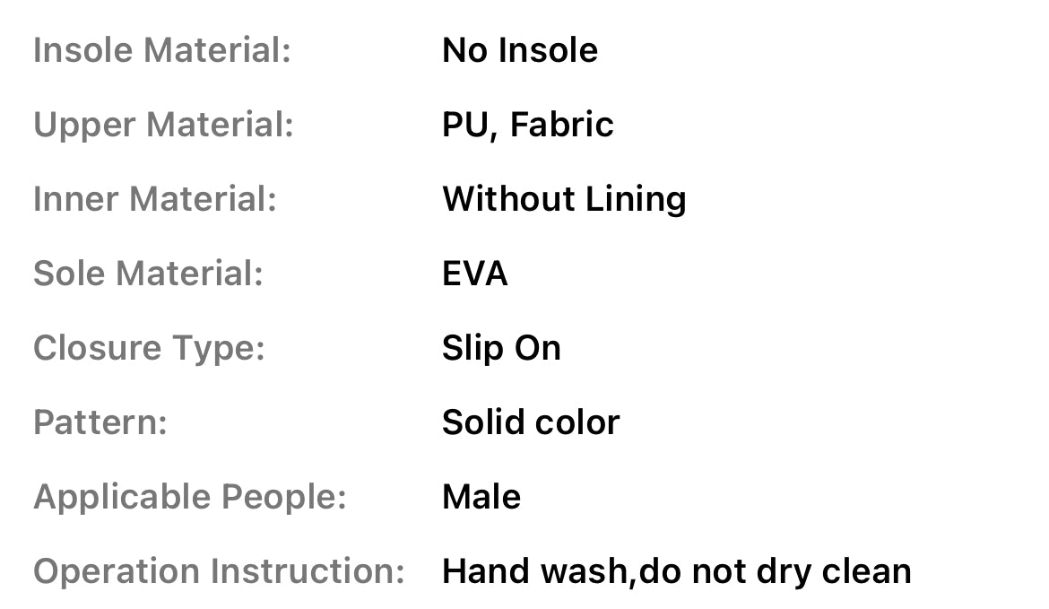Click the "Applicable People:" label
1049x609 pixels.
[x=189, y=497]
